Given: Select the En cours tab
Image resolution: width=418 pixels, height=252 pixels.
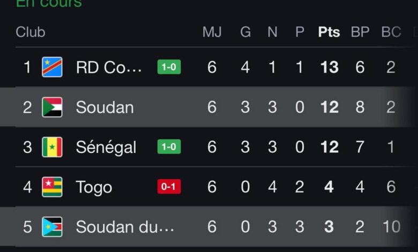Looking at the screenshot, I should (x=49, y=4).
